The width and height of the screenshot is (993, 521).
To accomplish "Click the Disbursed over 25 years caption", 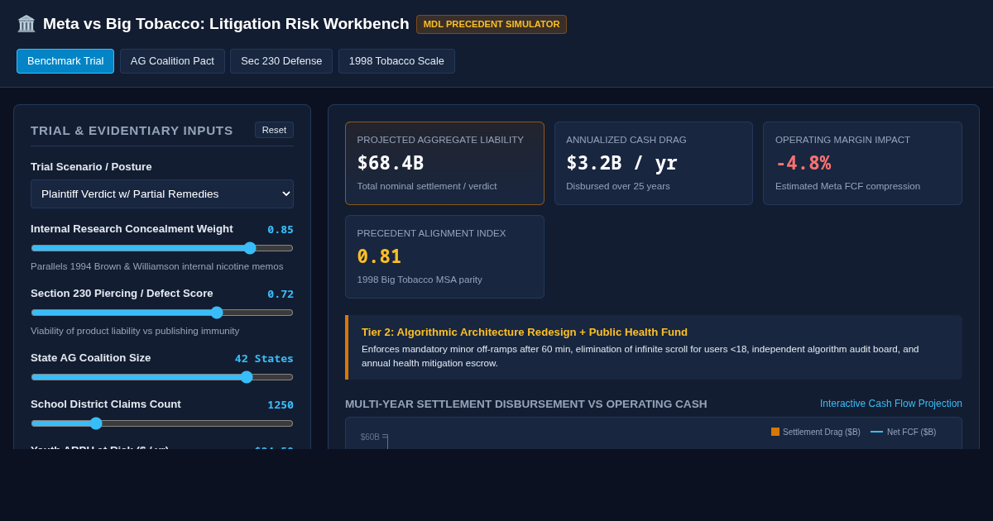I will [618, 186].
